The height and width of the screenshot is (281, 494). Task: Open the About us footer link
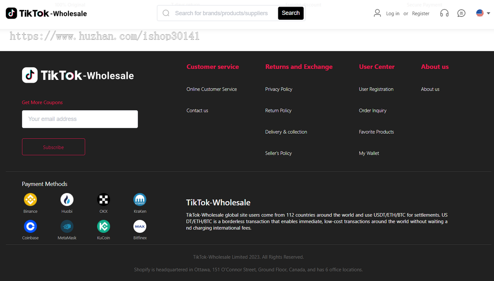point(430,89)
